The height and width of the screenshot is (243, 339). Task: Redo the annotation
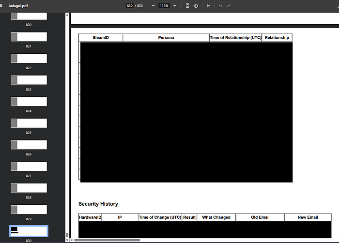[229, 6]
